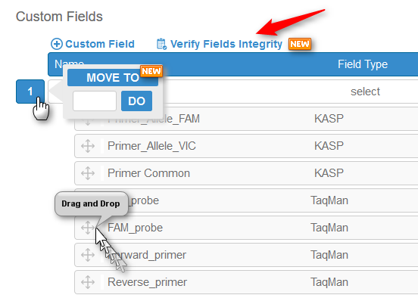Select the FAM_probe field row
This screenshot has height=295, width=418.
coord(246,228)
